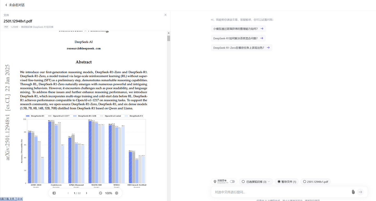Click the paperclip attach file icon
This screenshot has height=201, width=376.
point(353,192)
